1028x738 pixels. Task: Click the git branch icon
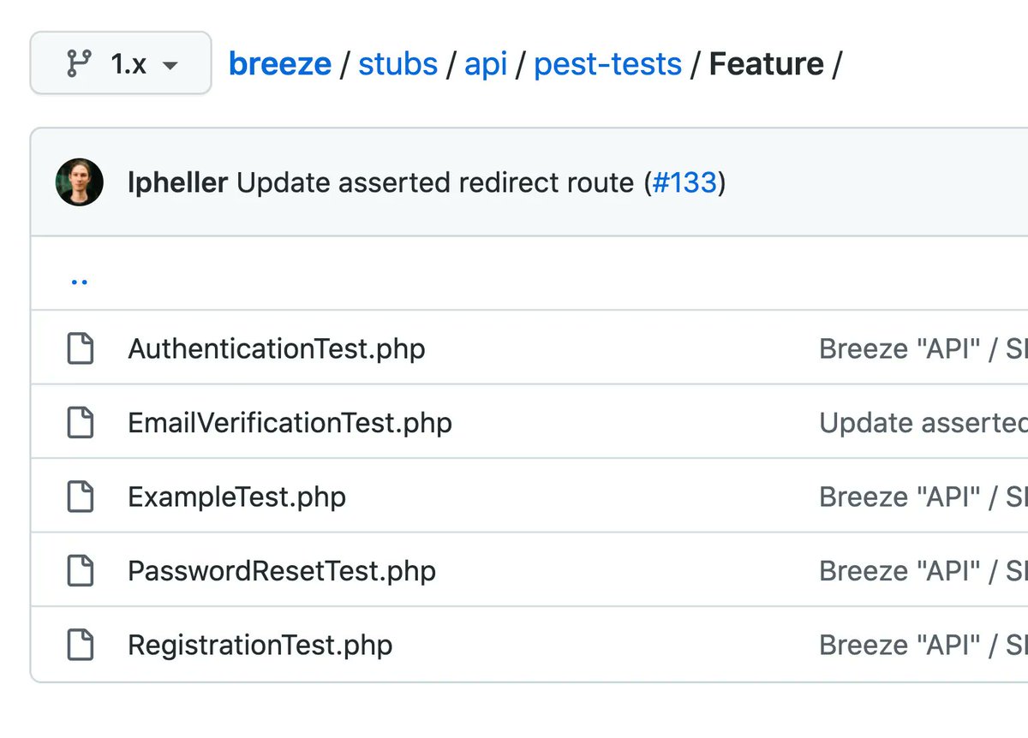[x=79, y=63]
